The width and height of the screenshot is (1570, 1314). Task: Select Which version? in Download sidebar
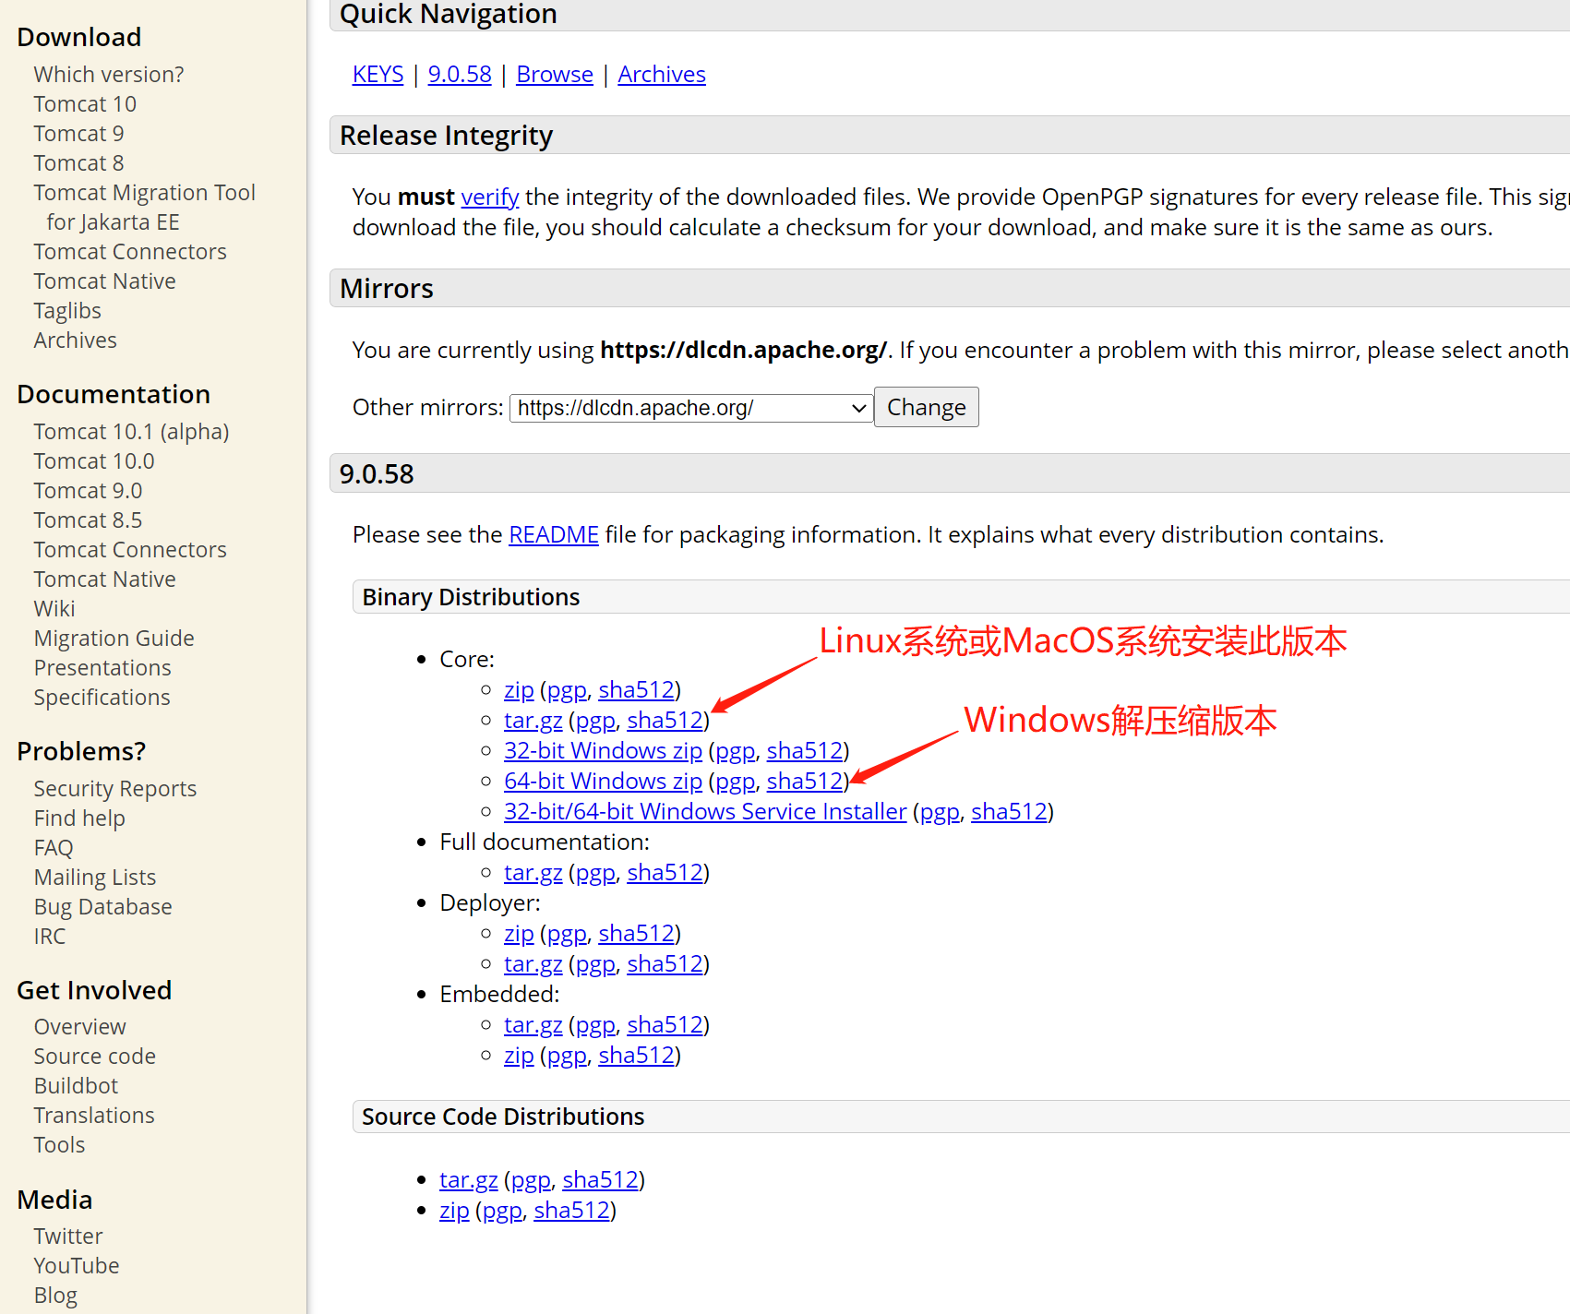point(109,75)
